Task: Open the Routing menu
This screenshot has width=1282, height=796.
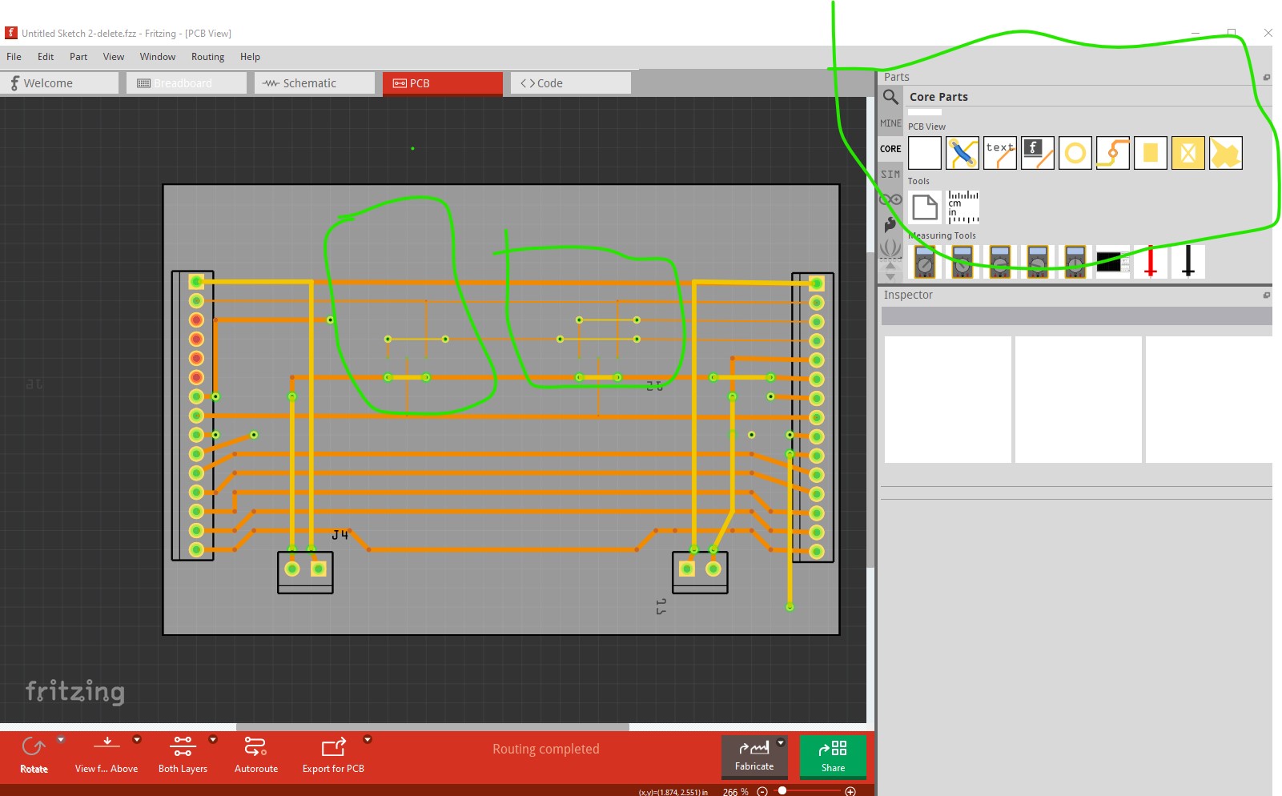Action: (x=207, y=57)
